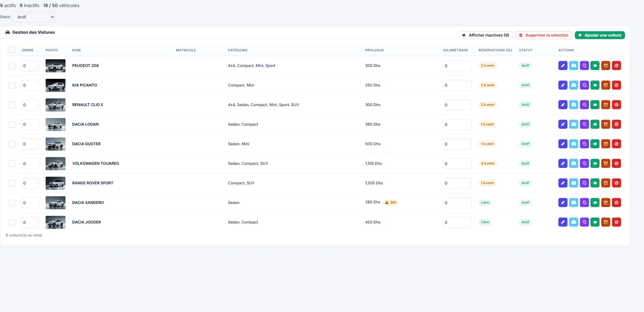Archive DACIA JOGGER with the orange box icon
644x312 pixels.
pyautogui.click(x=606, y=222)
